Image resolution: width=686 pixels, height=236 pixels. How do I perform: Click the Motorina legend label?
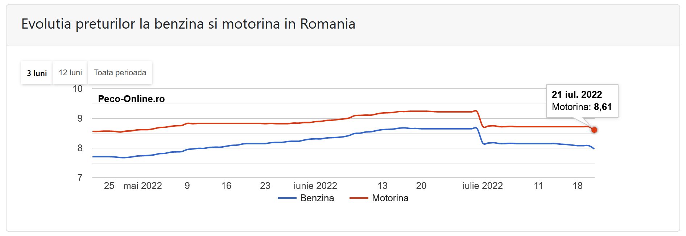[390, 198]
